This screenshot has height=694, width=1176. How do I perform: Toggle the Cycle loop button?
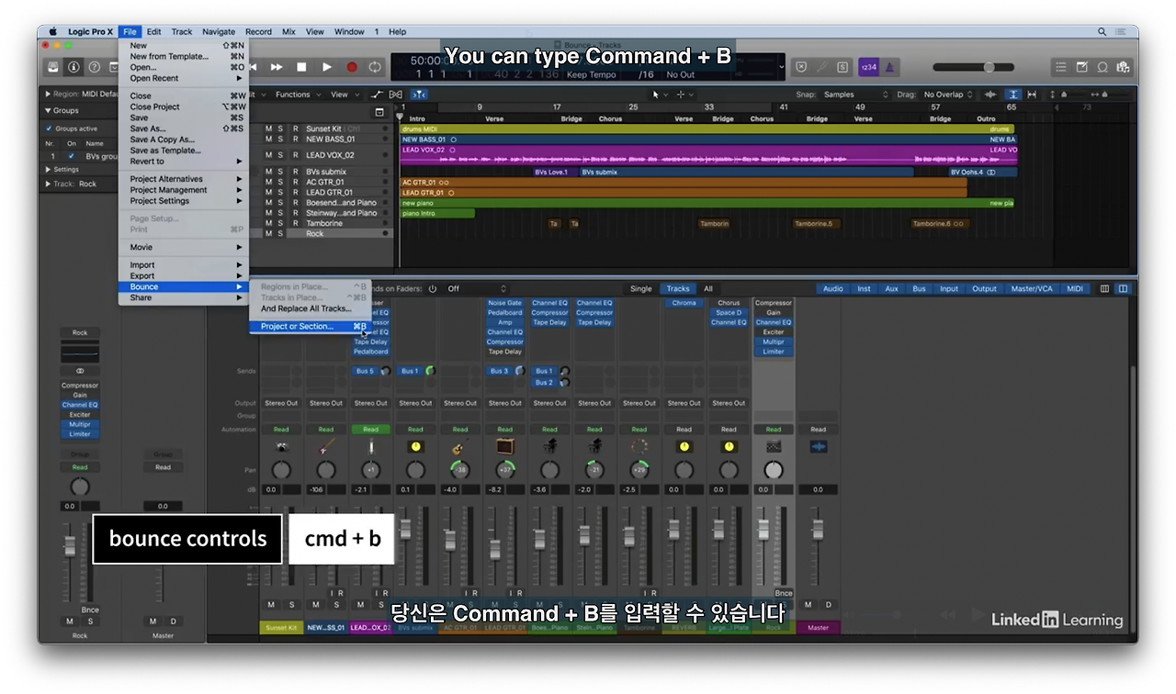point(375,67)
